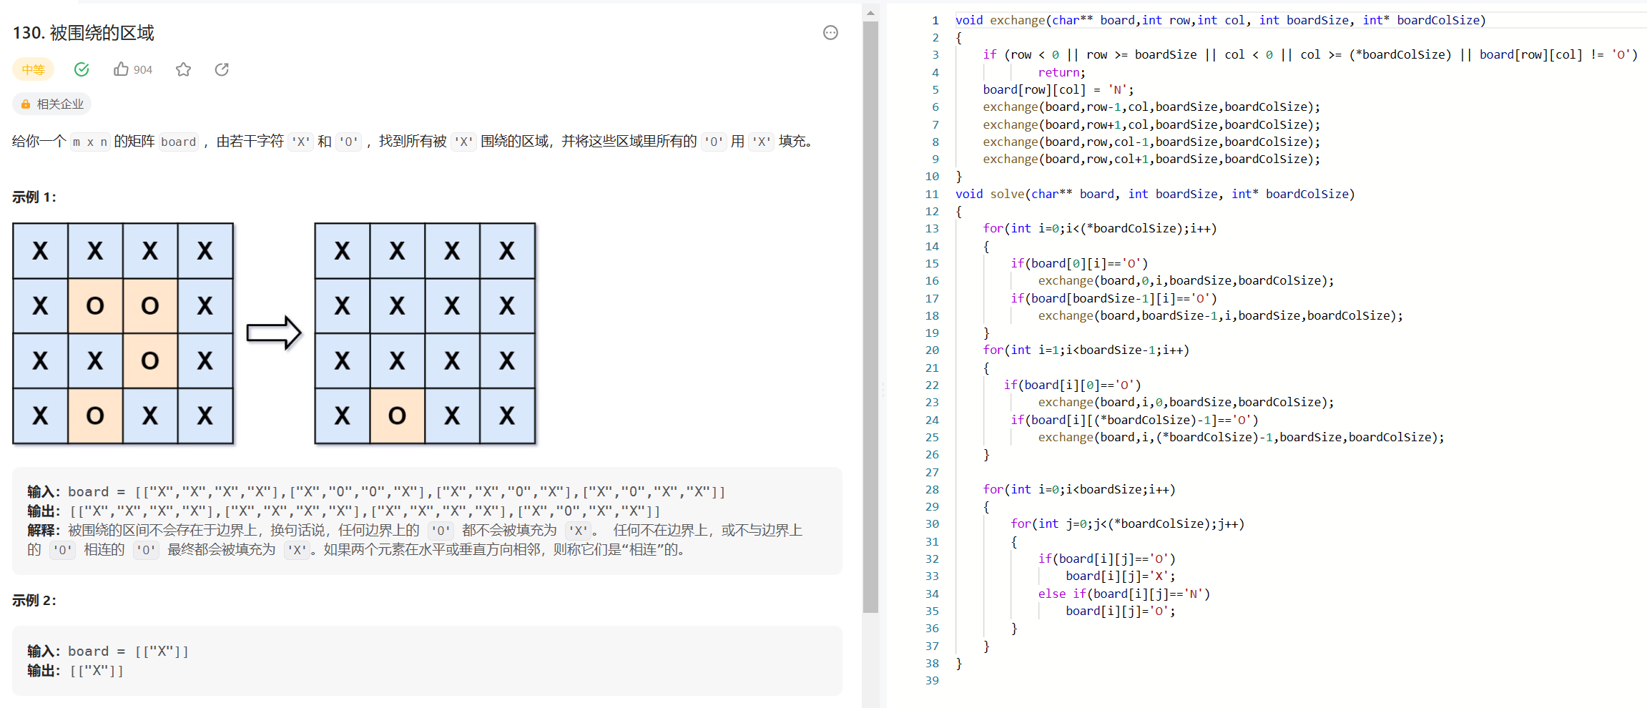Click the 中等 difficulty tag
1647x708 pixels.
pyautogui.click(x=34, y=69)
